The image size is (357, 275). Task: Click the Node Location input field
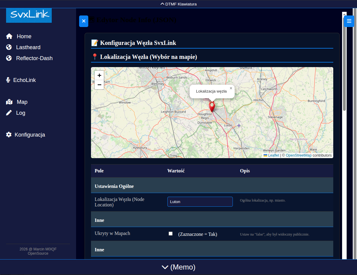(x=200, y=202)
